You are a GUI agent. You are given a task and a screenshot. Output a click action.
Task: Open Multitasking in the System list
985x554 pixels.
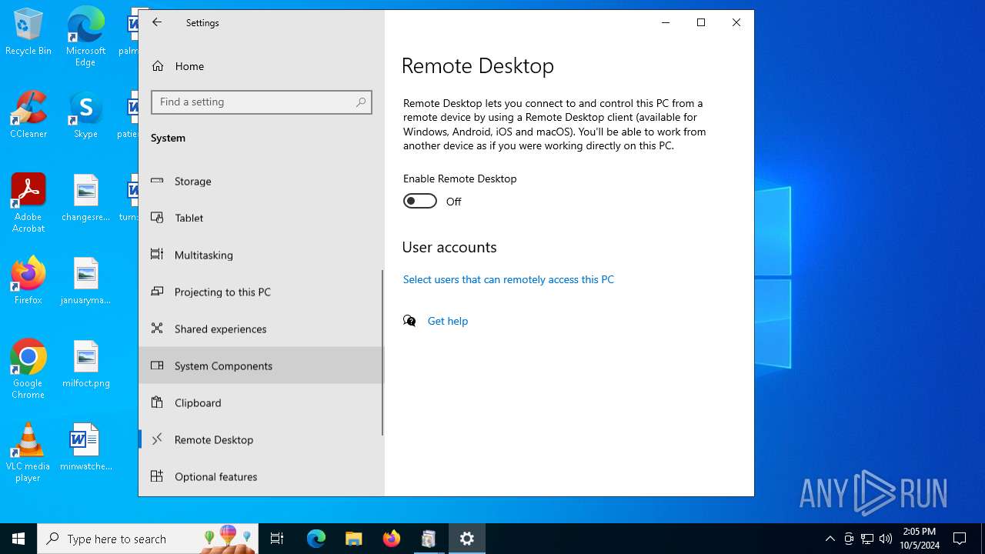point(261,255)
